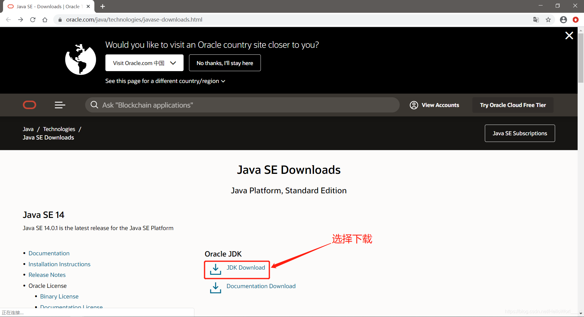Image resolution: width=584 pixels, height=317 pixels.
Task: Click the search magnifier icon
Action: pos(94,105)
